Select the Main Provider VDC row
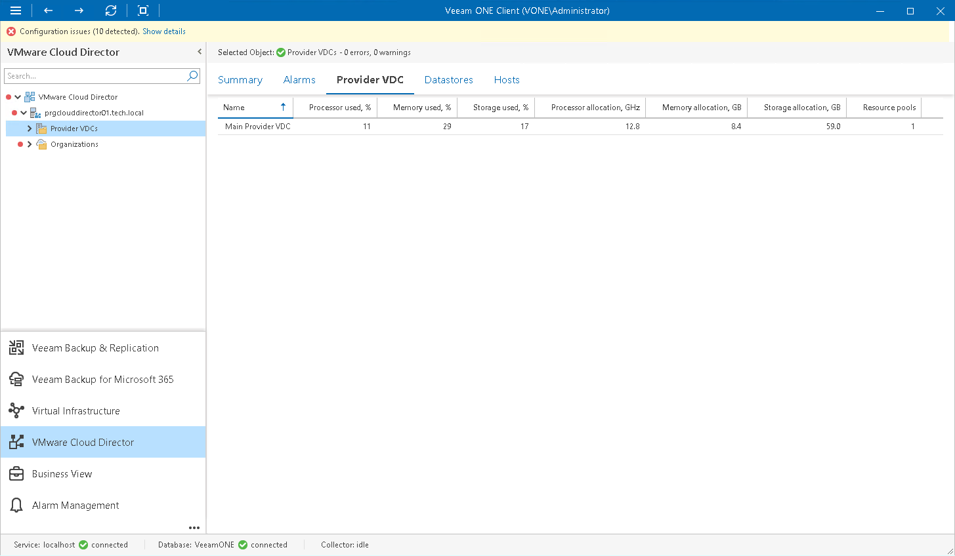955x556 pixels. coord(580,127)
